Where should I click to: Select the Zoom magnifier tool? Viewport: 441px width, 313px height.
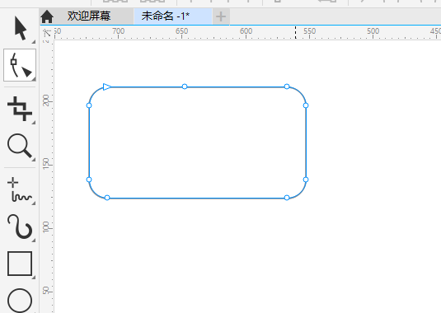click(x=20, y=146)
